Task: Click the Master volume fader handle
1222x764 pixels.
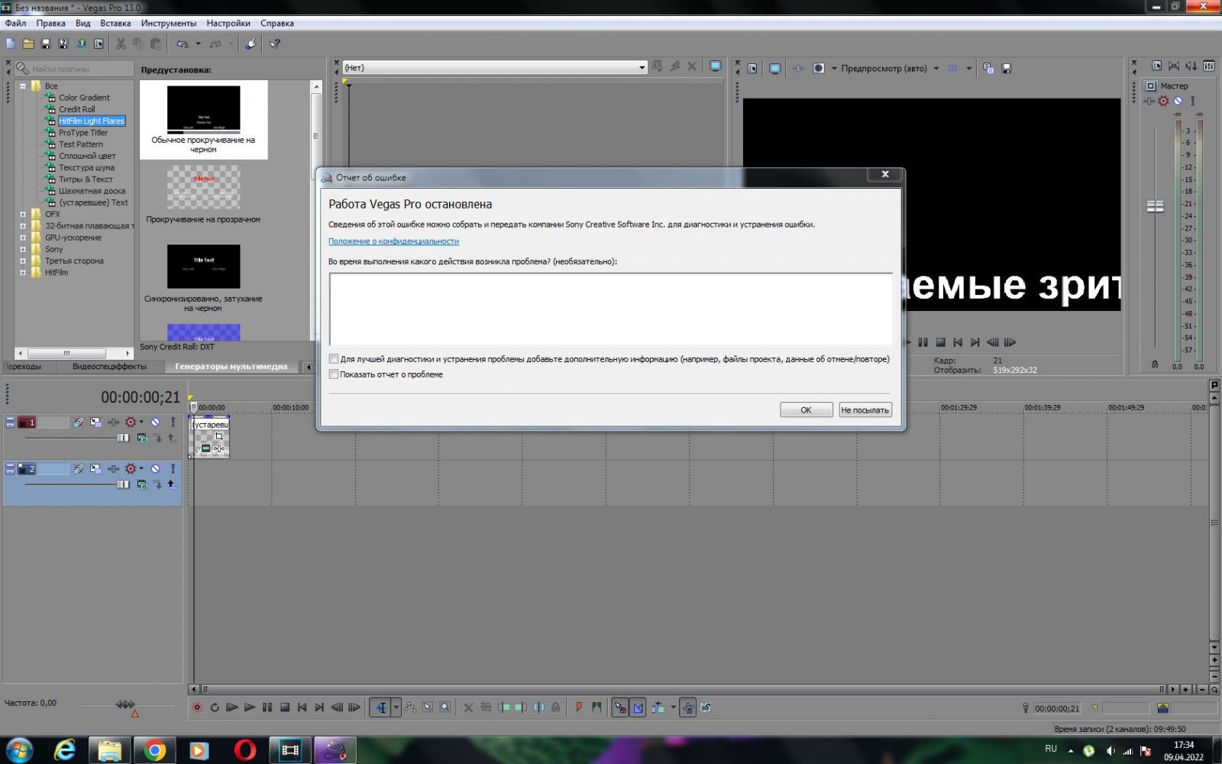Action: [1155, 206]
